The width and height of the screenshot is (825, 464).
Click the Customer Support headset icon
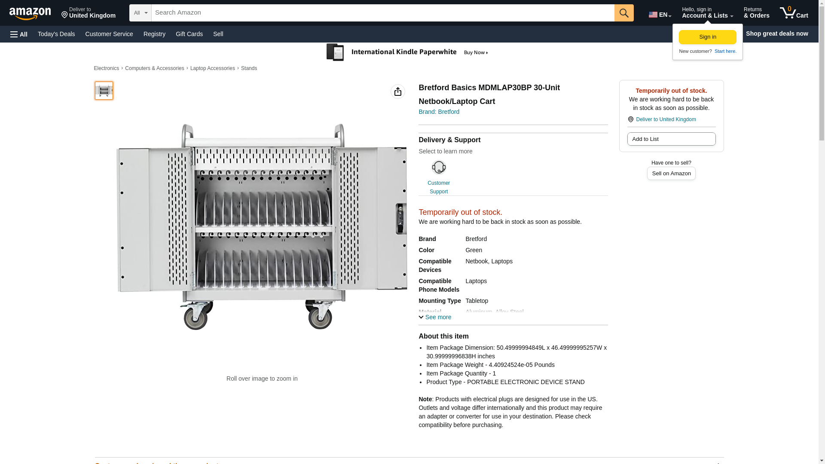click(x=438, y=168)
